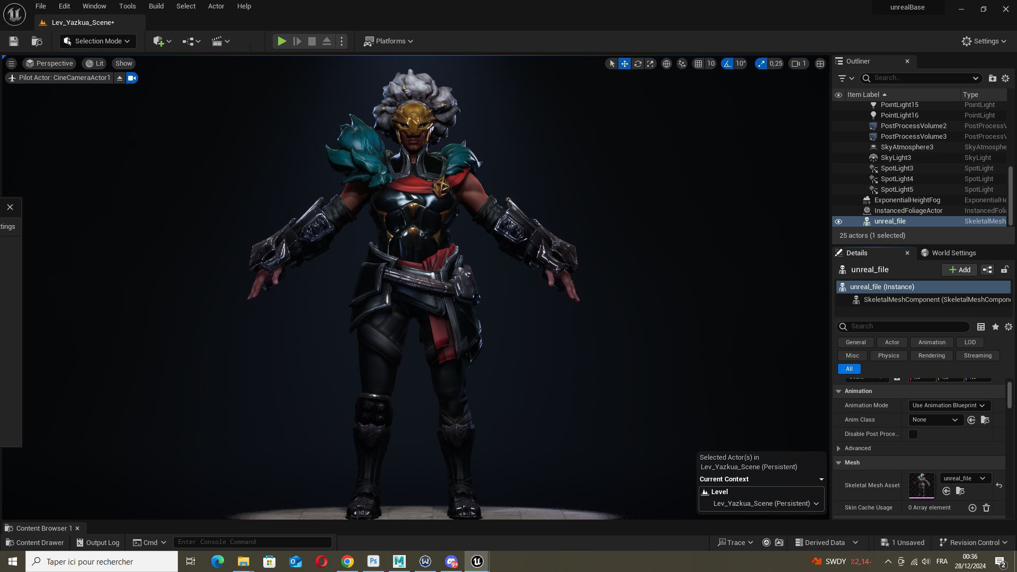The image size is (1017, 572).
Task: Toggle the Details panel lock icon
Action: 1004,270
